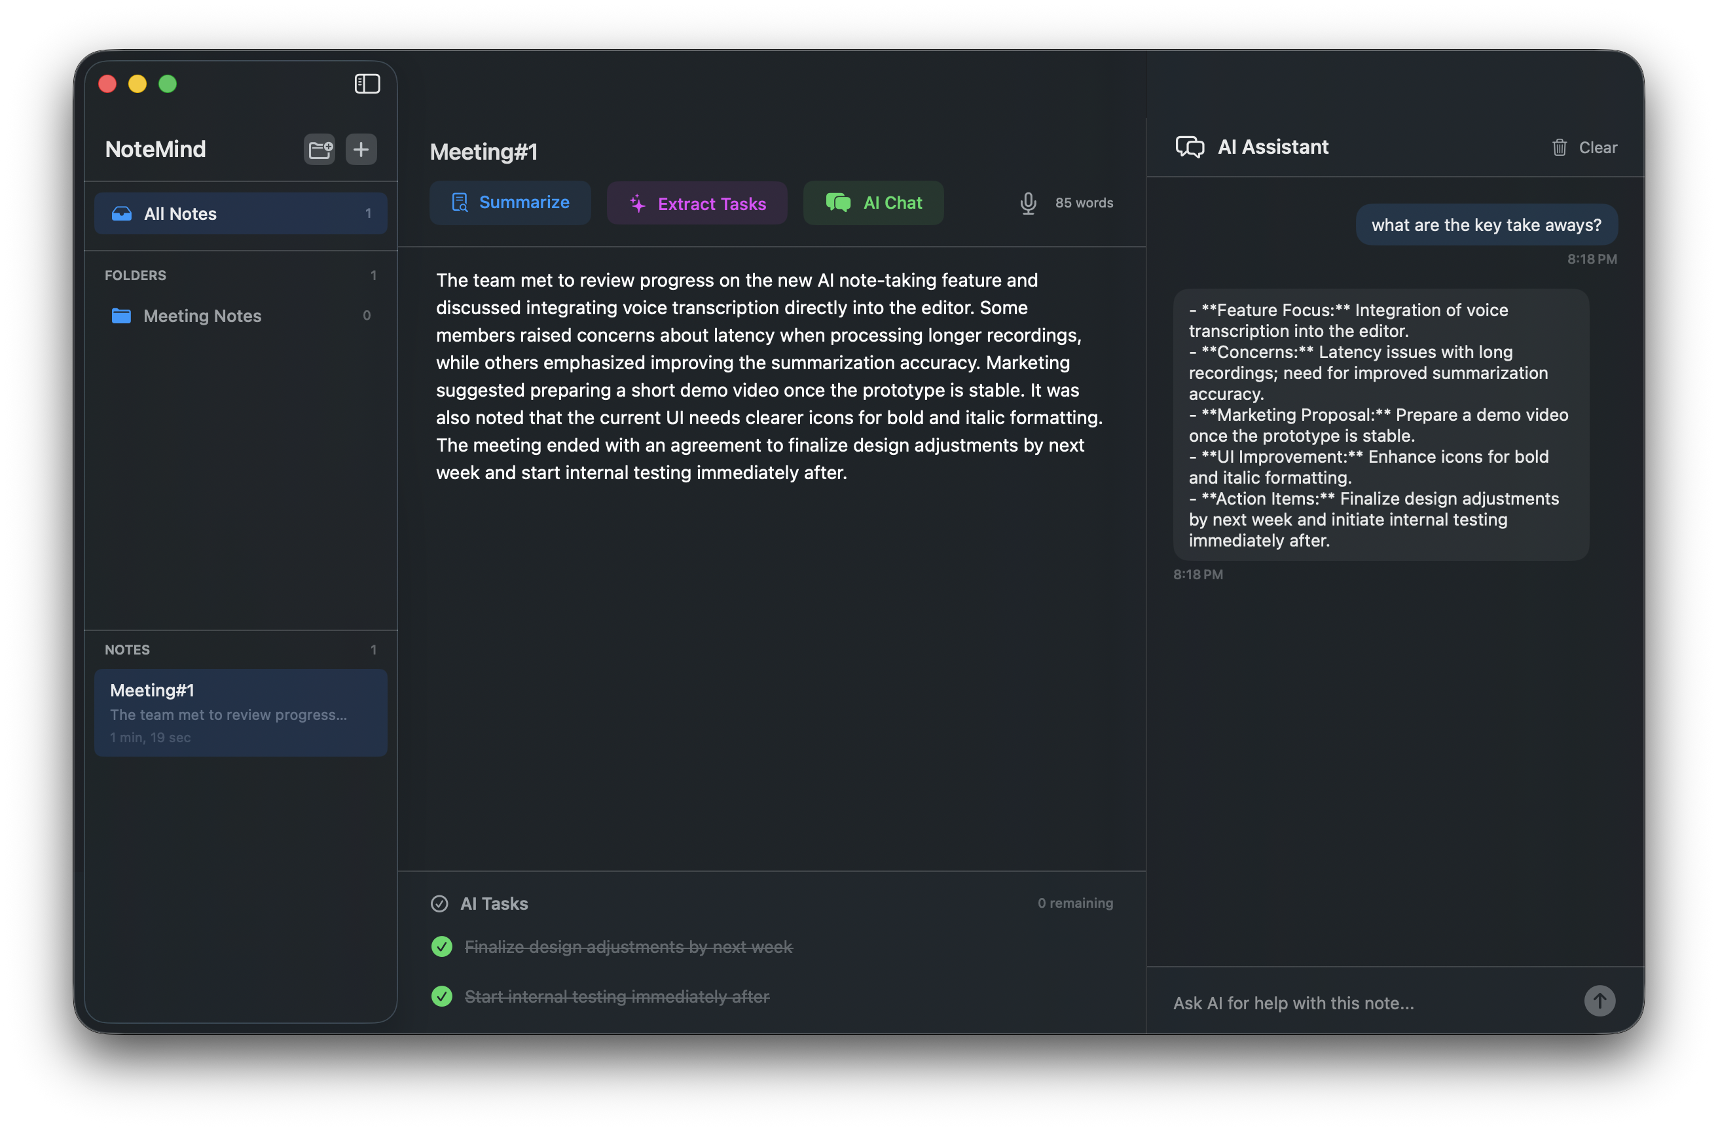Select the Meeting#1 note in list
1718x1131 pixels.
[240, 712]
